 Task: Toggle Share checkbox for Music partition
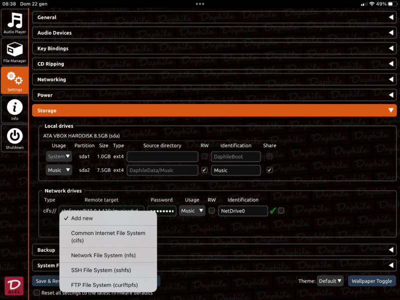[x=269, y=170]
